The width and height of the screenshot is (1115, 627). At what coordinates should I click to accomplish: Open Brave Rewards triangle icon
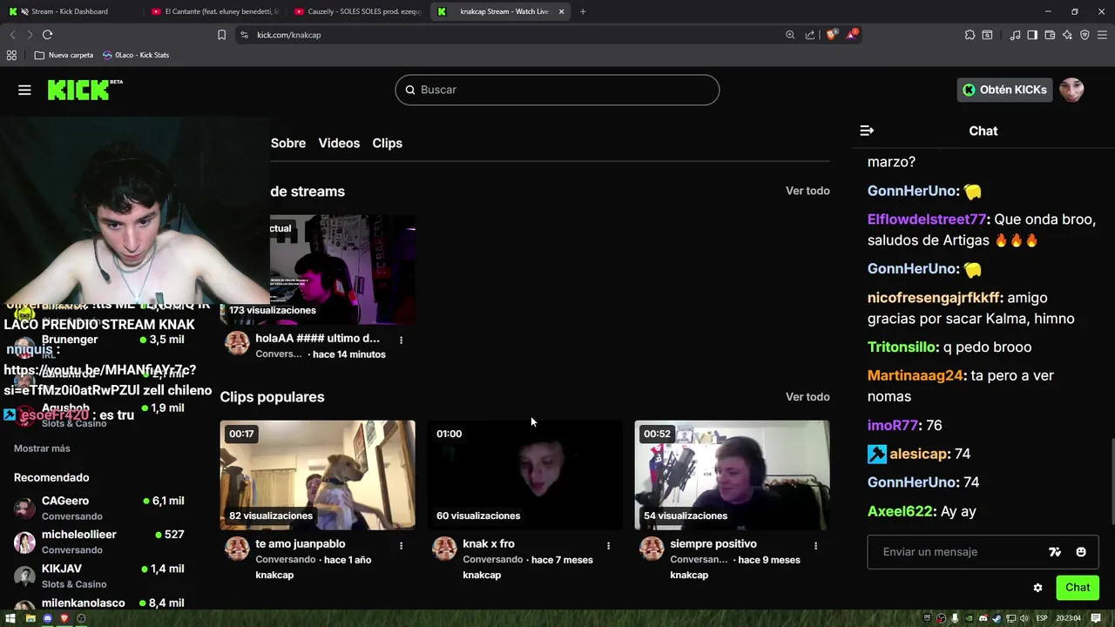tap(854, 35)
